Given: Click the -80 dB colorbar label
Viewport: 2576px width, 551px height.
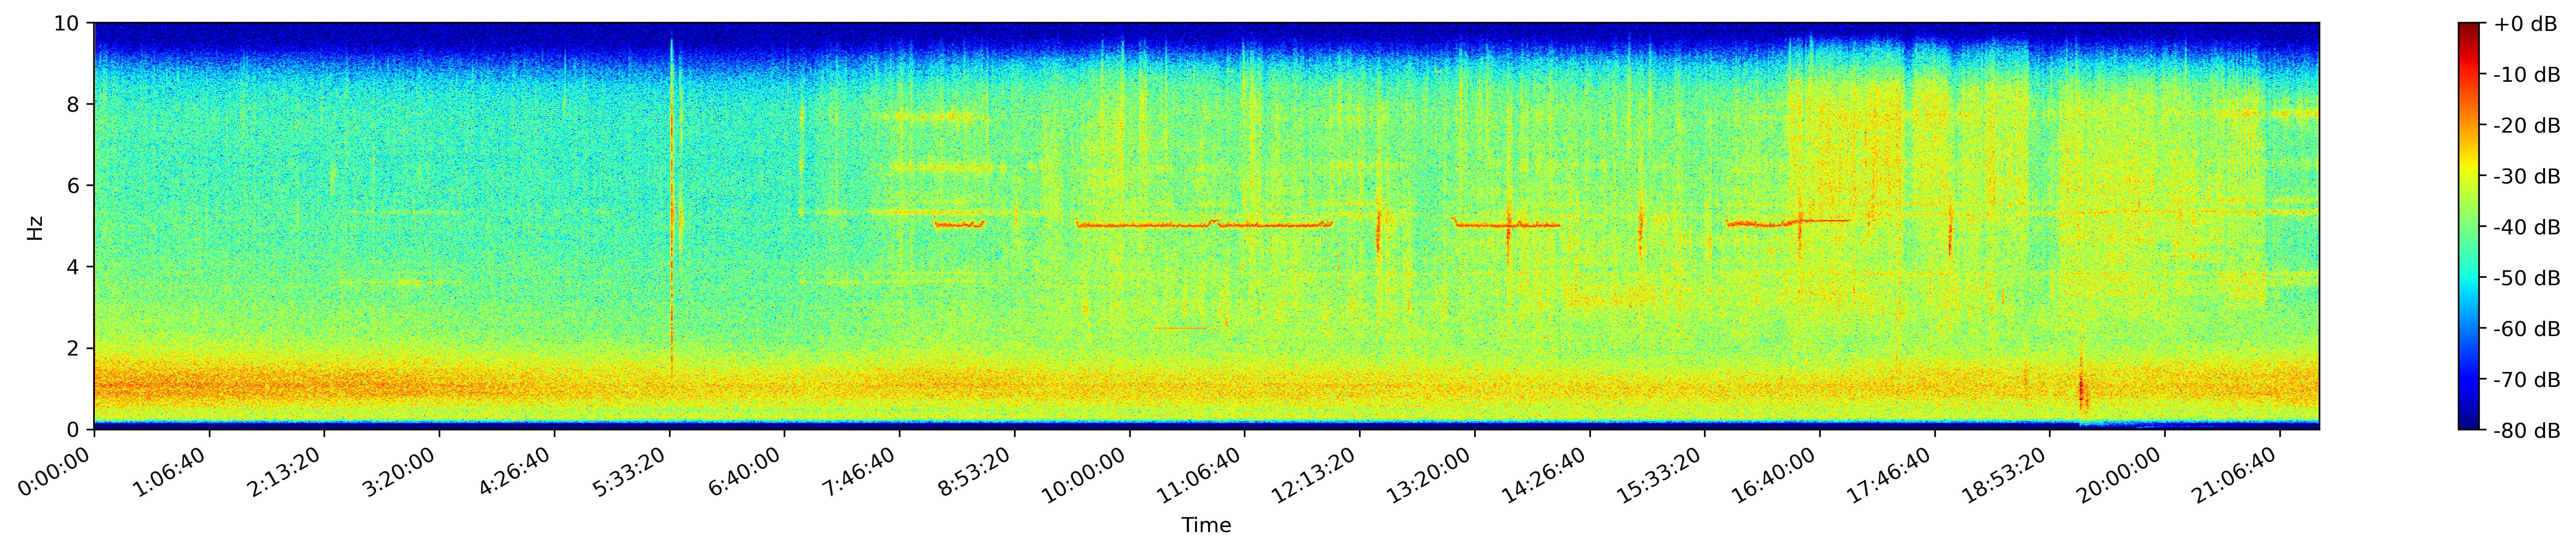Looking at the screenshot, I should tap(2527, 431).
